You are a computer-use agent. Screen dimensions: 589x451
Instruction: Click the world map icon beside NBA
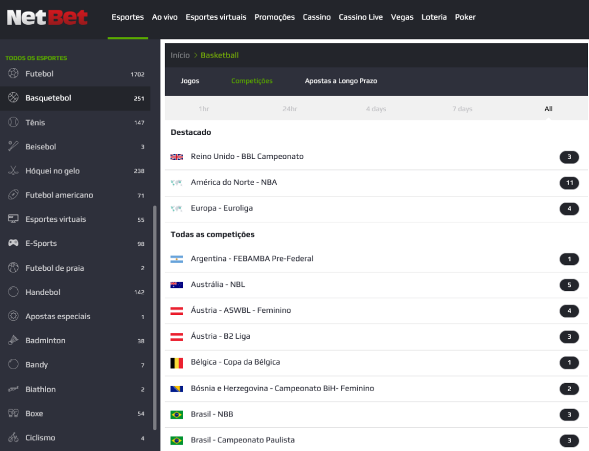tap(177, 183)
